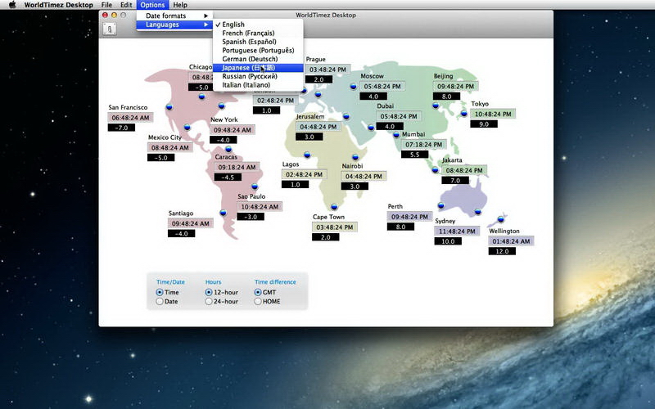The image size is (655, 409).
Task: Expand the Languages submenu entry
Action: pyautogui.click(x=174, y=25)
